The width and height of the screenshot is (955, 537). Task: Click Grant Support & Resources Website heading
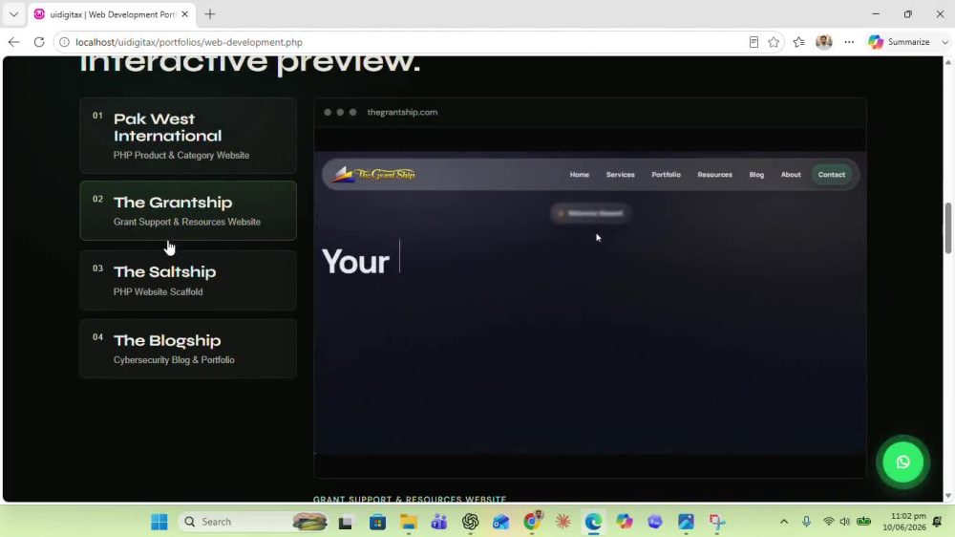pyautogui.click(x=410, y=499)
